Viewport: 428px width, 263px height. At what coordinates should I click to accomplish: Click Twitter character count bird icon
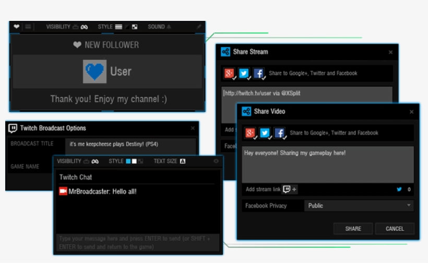[x=399, y=189]
